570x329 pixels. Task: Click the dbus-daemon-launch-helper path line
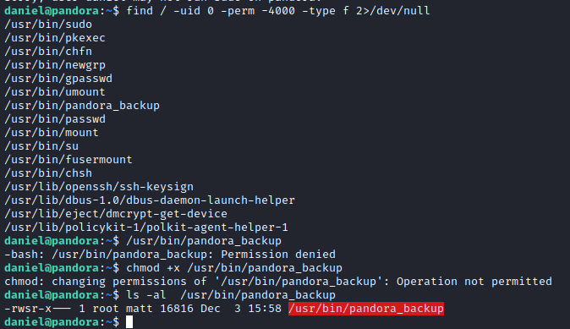150,200
